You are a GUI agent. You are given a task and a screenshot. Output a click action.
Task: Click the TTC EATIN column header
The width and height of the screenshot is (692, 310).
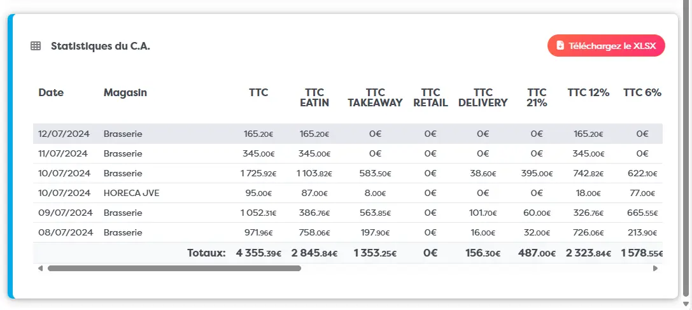pyautogui.click(x=314, y=97)
